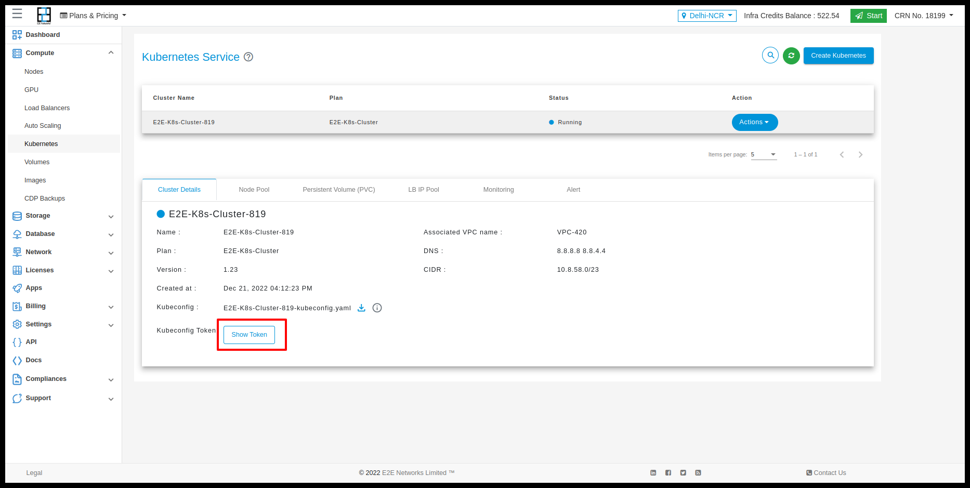Open the hamburger menu icon

click(17, 14)
